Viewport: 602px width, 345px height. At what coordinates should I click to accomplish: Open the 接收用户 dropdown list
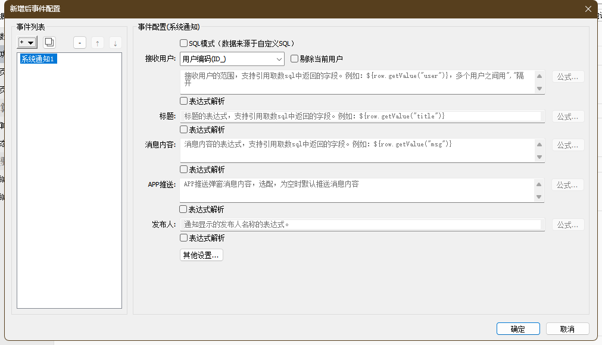click(279, 59)
